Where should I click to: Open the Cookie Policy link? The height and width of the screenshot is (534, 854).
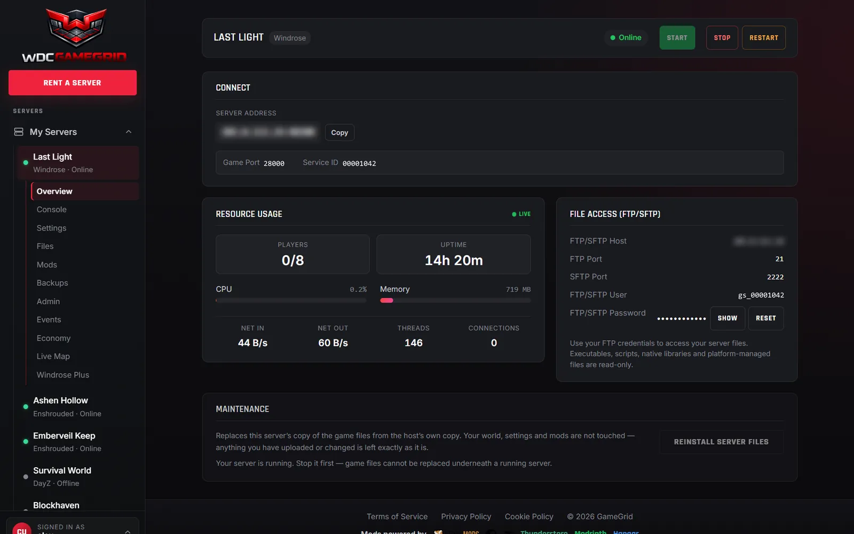529,516
